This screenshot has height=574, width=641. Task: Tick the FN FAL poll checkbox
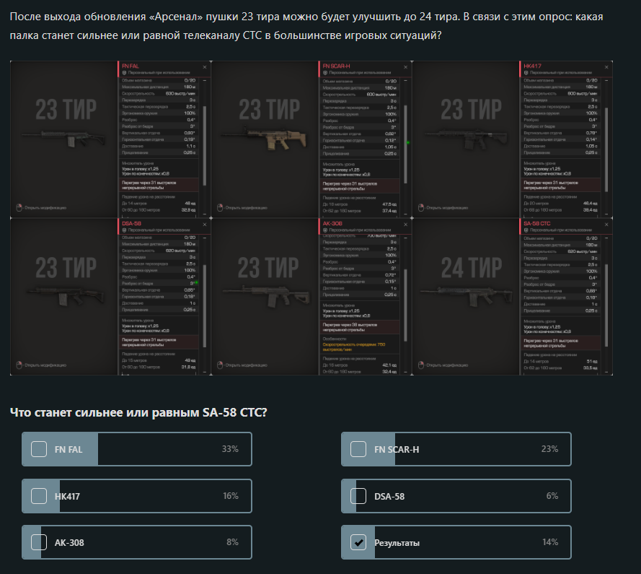click(39, 449)
